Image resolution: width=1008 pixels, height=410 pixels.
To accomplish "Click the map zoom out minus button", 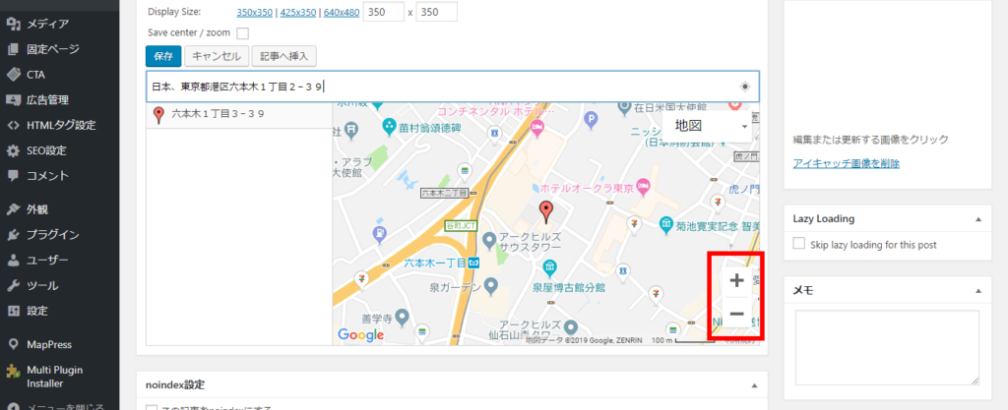I will pos(735,314).
